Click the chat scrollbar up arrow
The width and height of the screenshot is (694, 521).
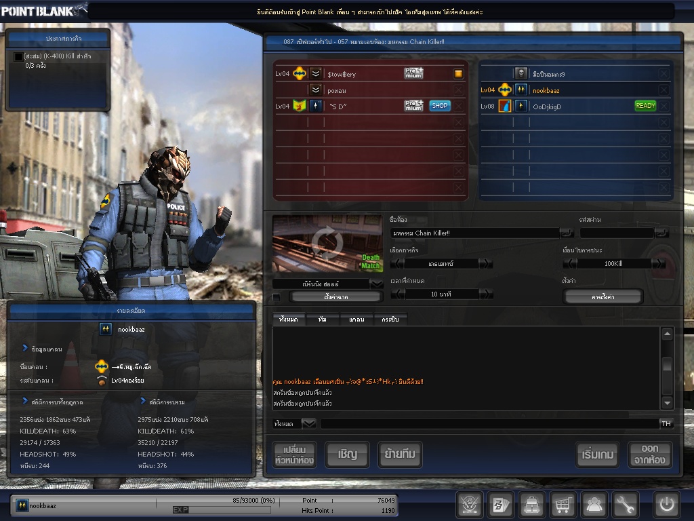667,334
